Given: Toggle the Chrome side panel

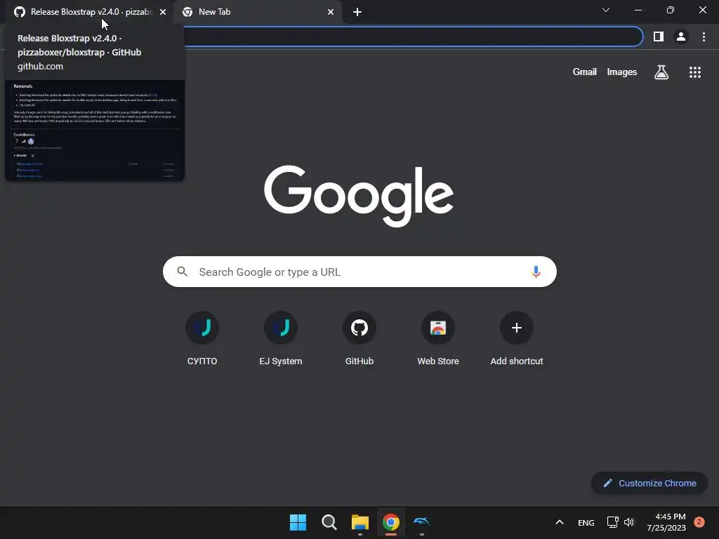Looking at the screenshot, I should (x=659, y=36).
